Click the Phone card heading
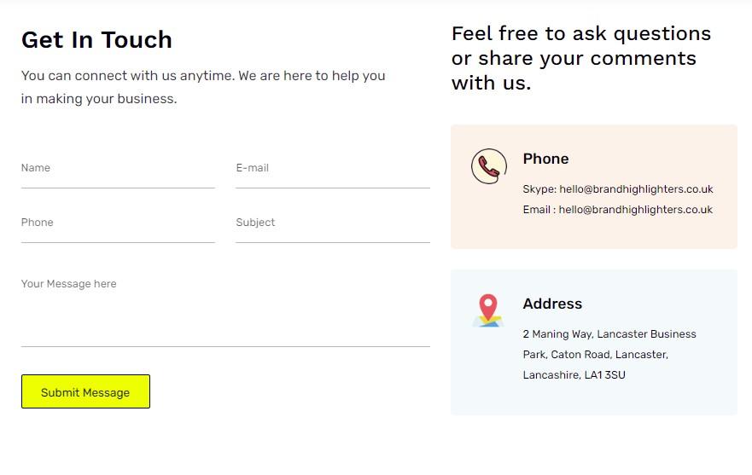752x475 pixels. 545,159
